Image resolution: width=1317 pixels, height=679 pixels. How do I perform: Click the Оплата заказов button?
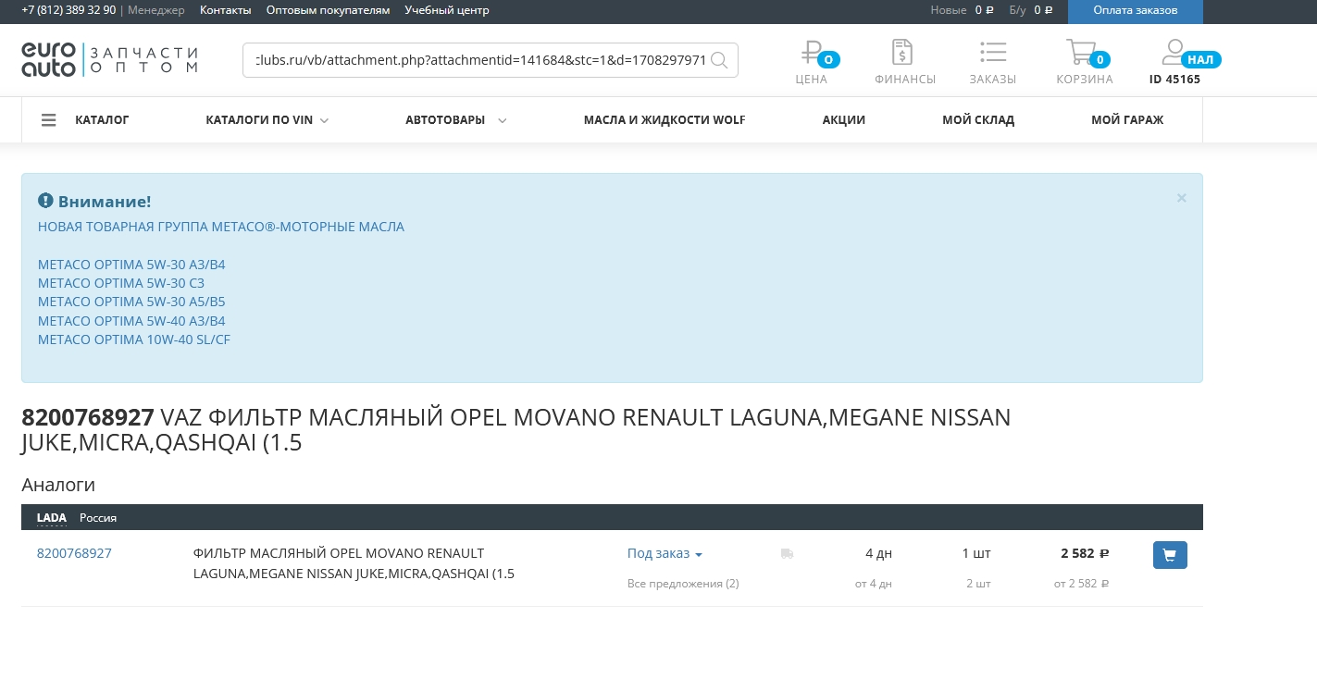[x=1136, y=11]
